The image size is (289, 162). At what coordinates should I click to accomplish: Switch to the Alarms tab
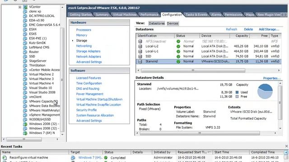click(x=216, y=14)
